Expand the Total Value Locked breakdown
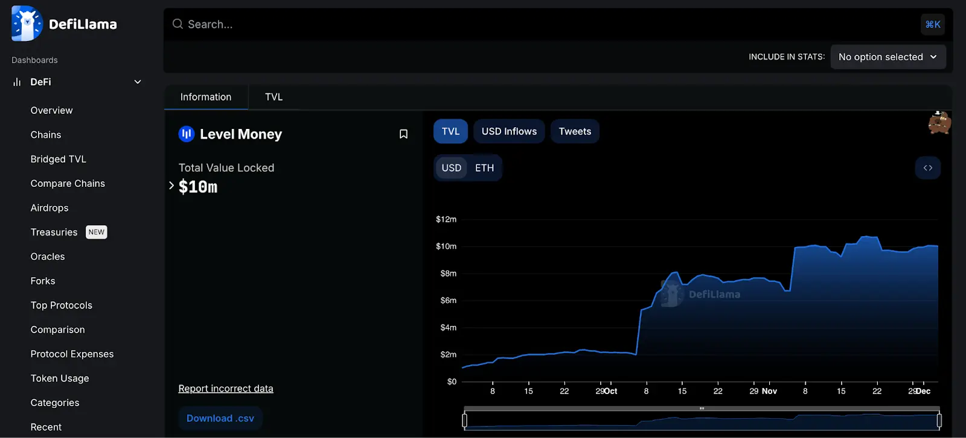Screen dimensions: 966x438 tap(171, 186)
